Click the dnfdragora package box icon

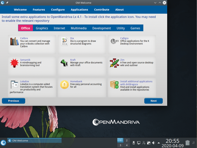pos(114,85)
